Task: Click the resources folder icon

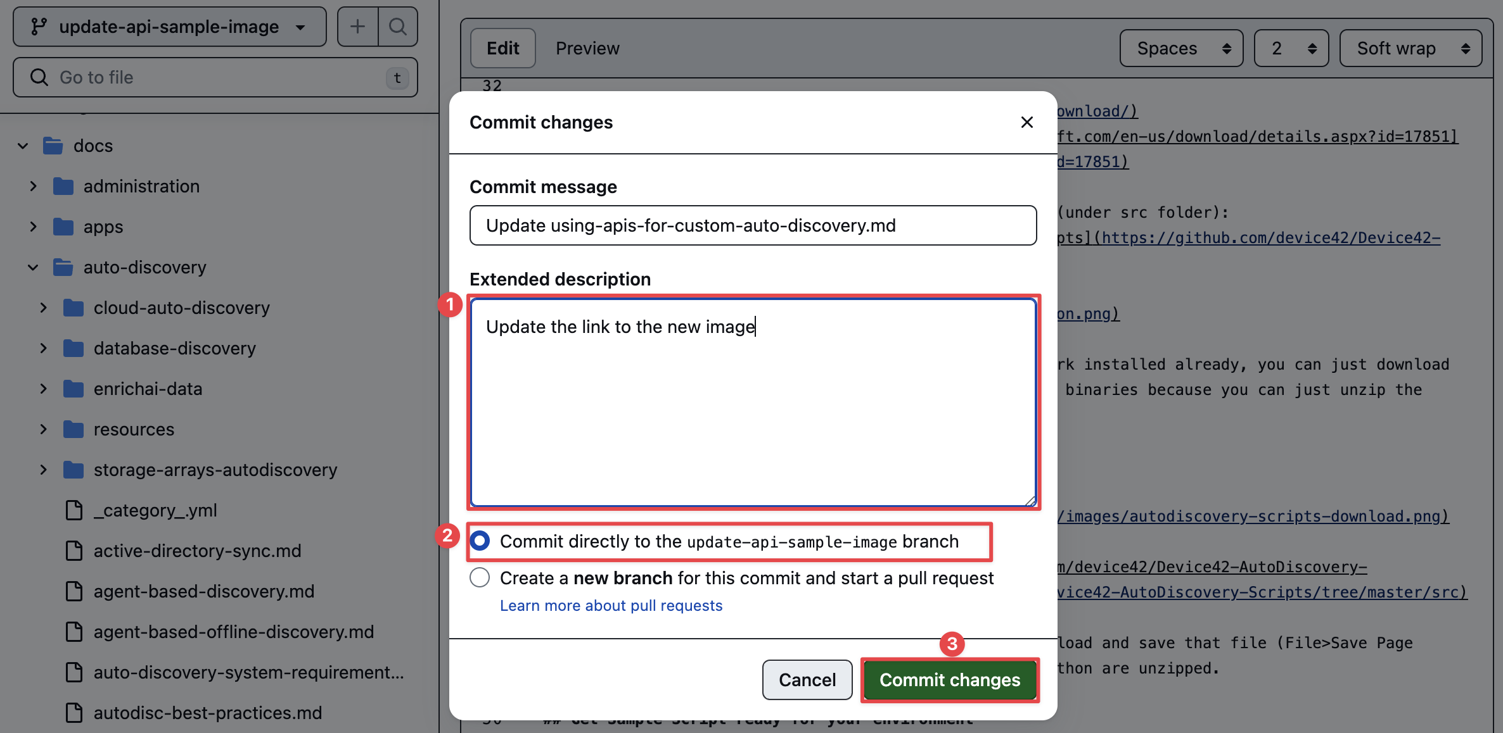Action: pyautogui.click(x=74, y=429)
